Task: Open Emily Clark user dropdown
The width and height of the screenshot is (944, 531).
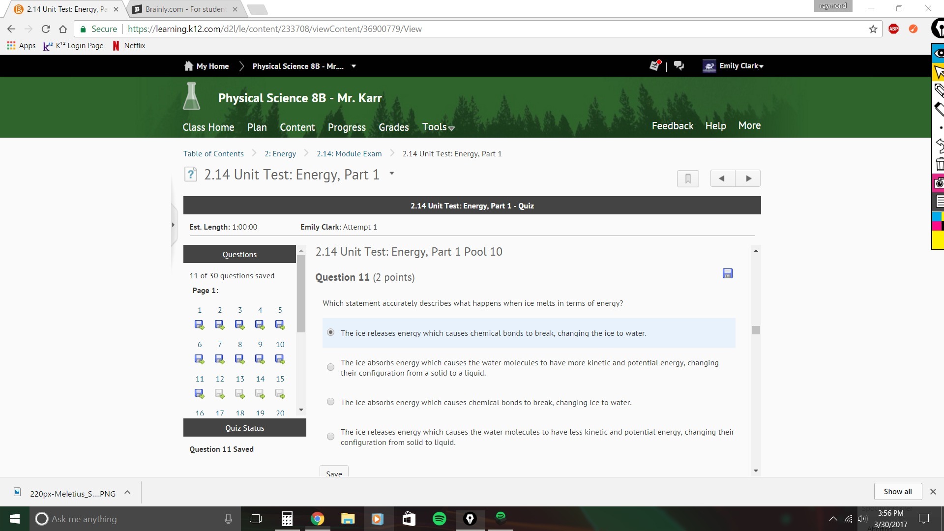Action: click(x=741, y=66)
